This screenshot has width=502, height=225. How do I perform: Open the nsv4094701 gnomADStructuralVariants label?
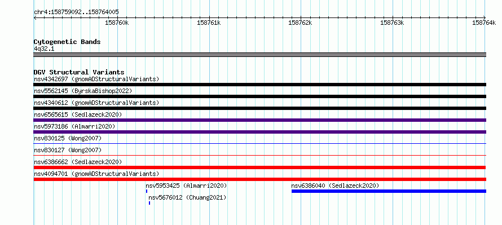(96, 174)
